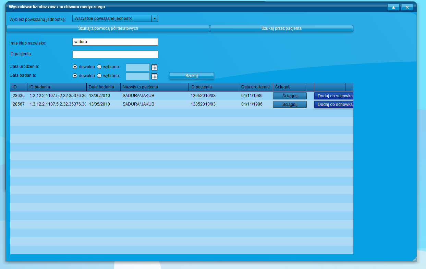Image resolution: width=426 pixels, height=269 pixels.
Task: Sort by 'Data badania' column header
Action: click(103, 87)
